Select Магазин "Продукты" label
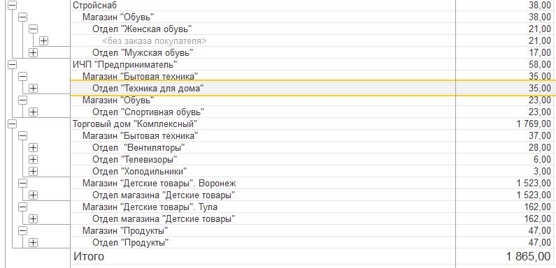The height and width of the screenshot is (268, 556). 125,231
